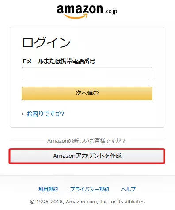
Task: Select the amazon wordmark at top
Action: point(80,10)
